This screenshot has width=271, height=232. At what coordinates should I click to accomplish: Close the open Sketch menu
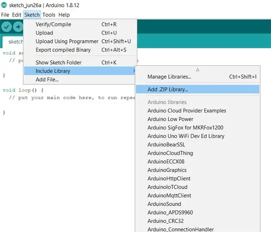(x=32, y=15)
